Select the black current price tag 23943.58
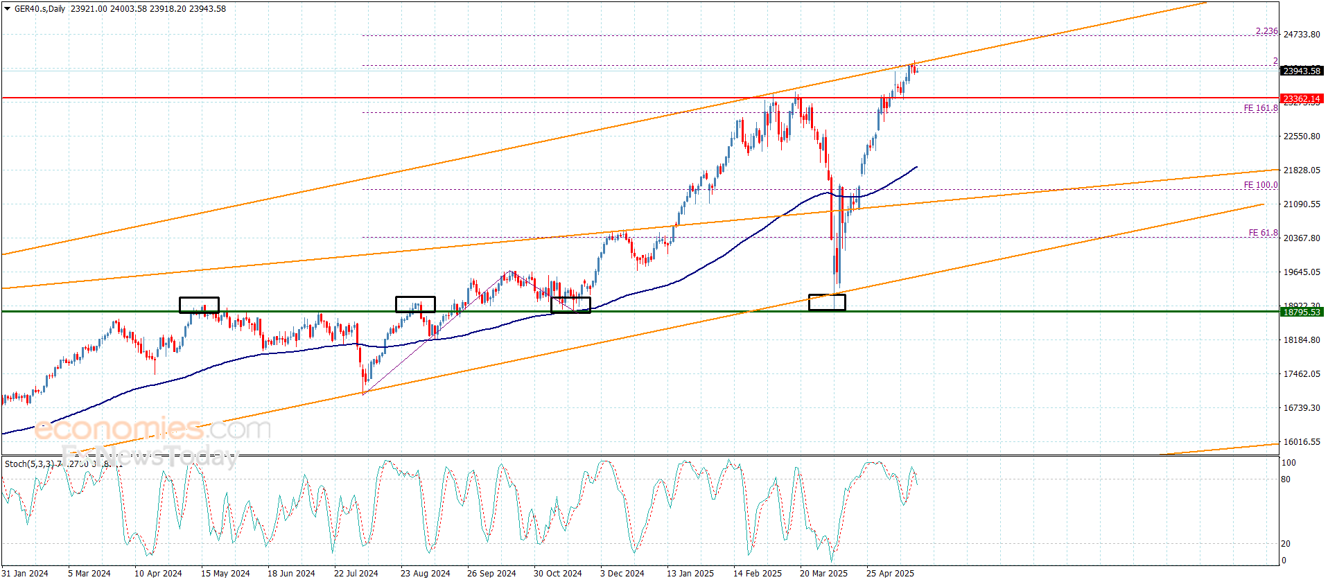 click(x=1302, y=71)
